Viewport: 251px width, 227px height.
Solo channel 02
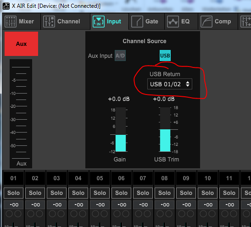(35, 193)
